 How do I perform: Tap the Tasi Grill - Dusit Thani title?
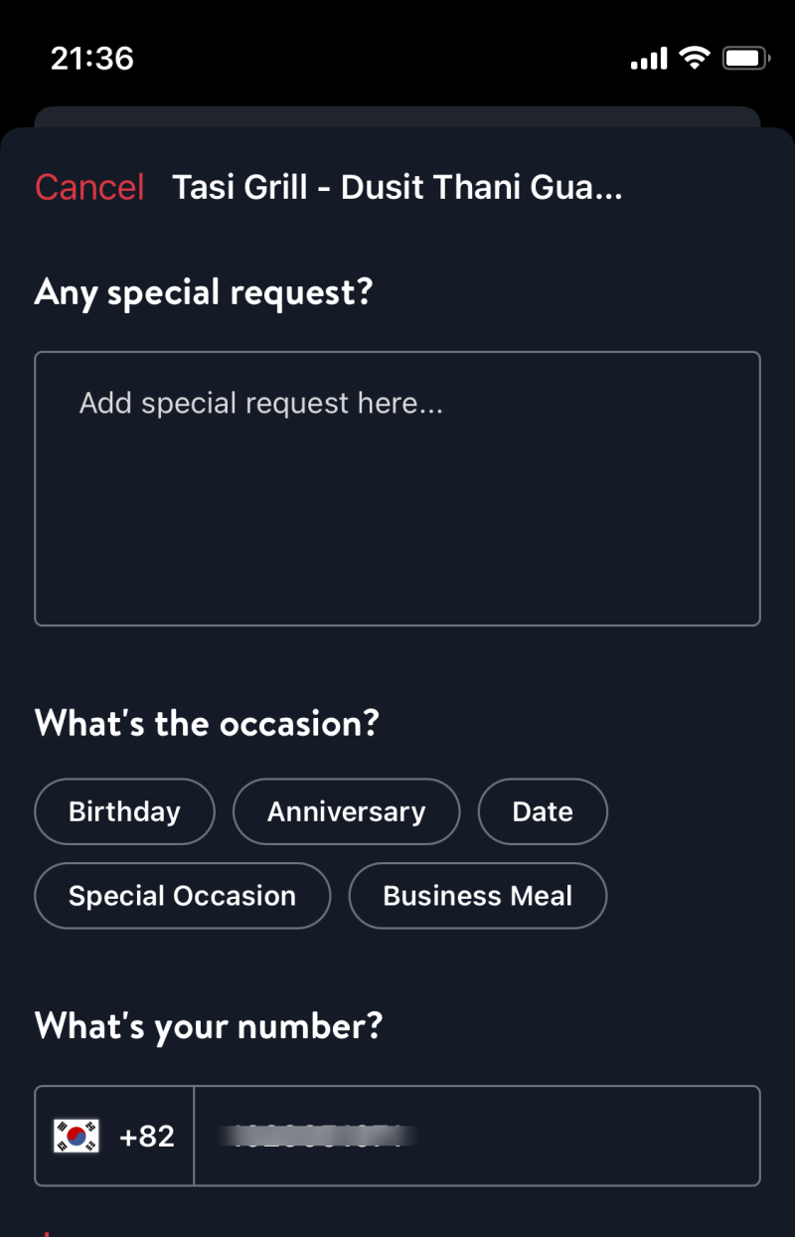397,187
